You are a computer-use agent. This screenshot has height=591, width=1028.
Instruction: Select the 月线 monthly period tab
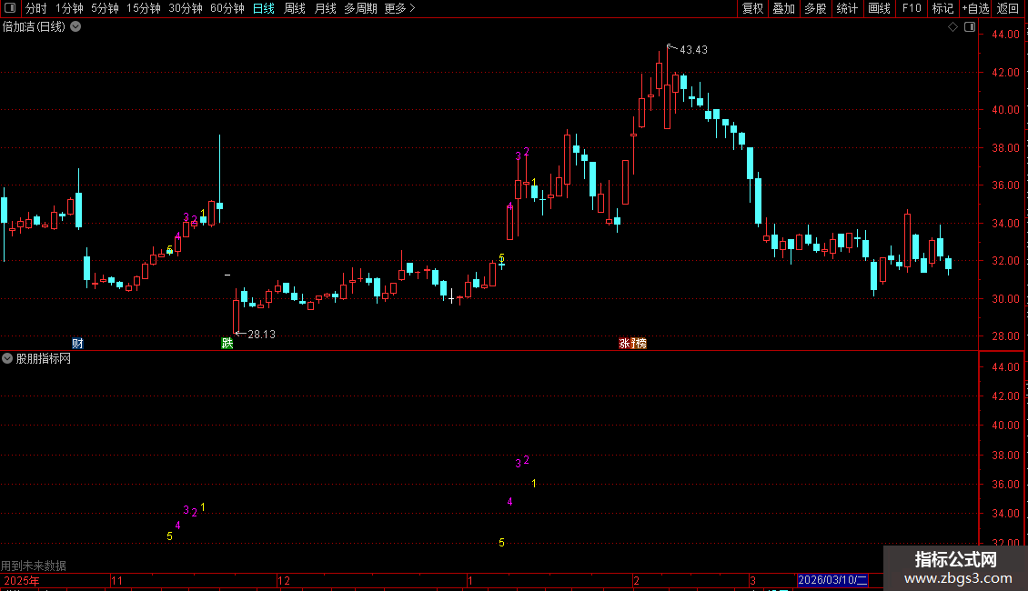click(x=325, y=8)
